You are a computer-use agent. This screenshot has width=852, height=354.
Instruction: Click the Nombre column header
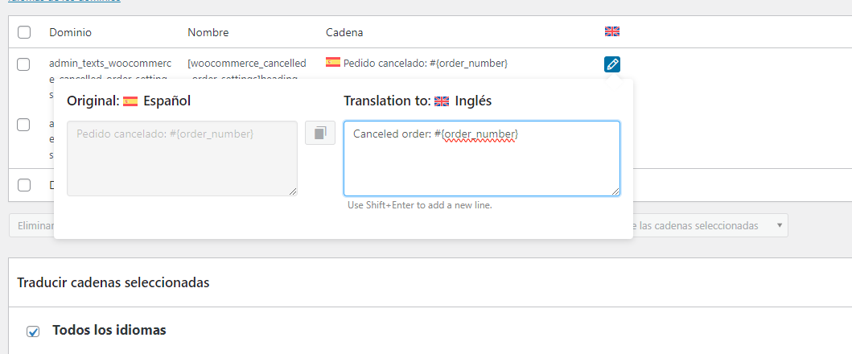pyautogui.click(x=208, y=33)
